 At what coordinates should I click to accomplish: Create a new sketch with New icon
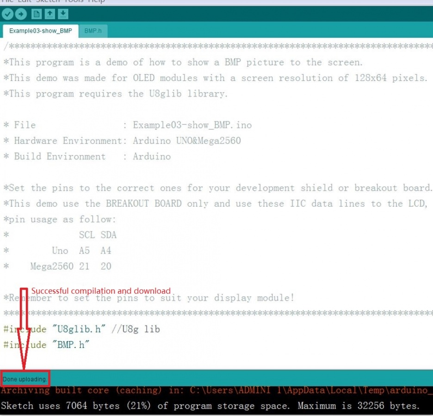37,14
